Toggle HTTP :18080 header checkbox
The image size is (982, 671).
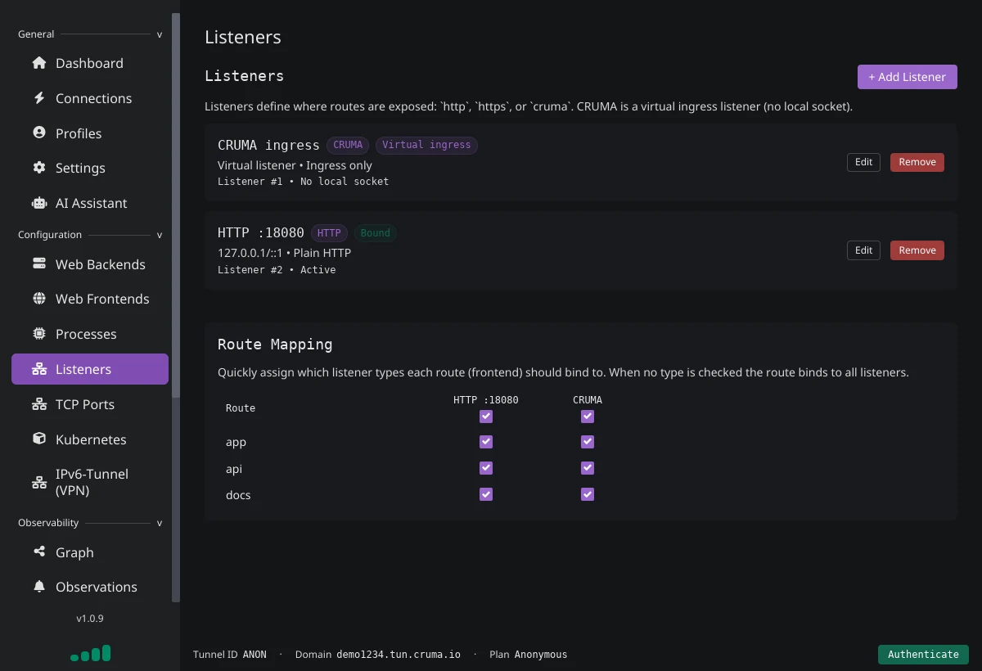tap(486, 417)
